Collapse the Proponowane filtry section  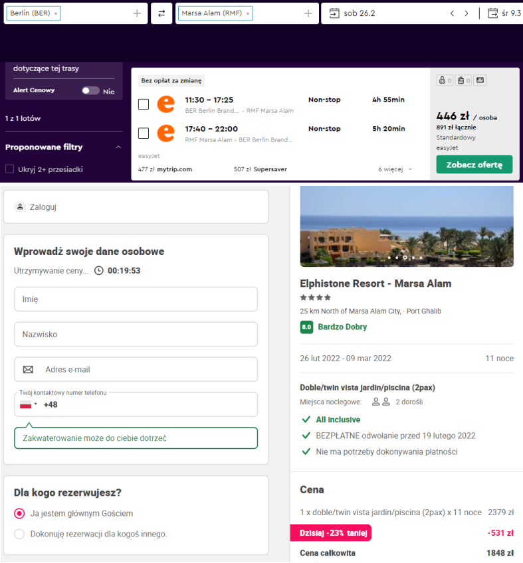pos(118,147)
